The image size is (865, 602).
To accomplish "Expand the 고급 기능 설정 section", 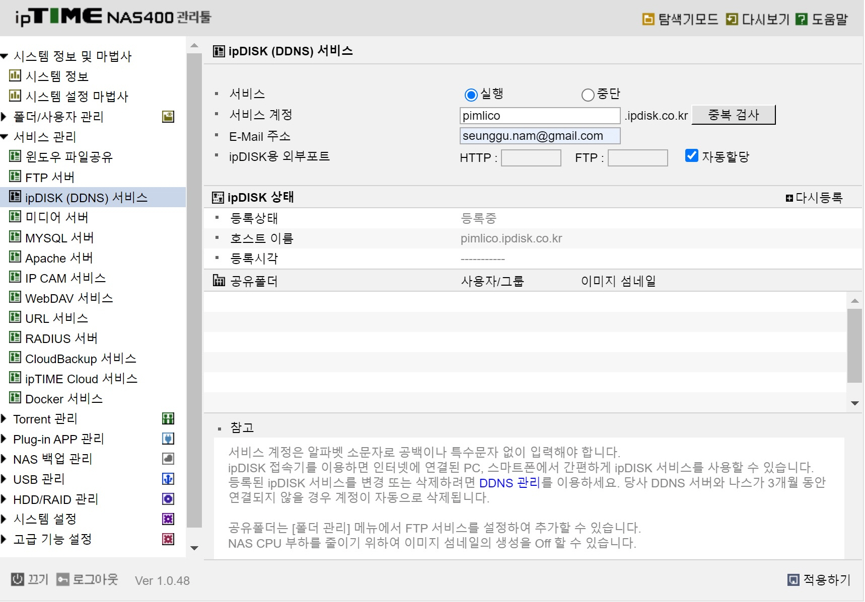I will point(4,539).
